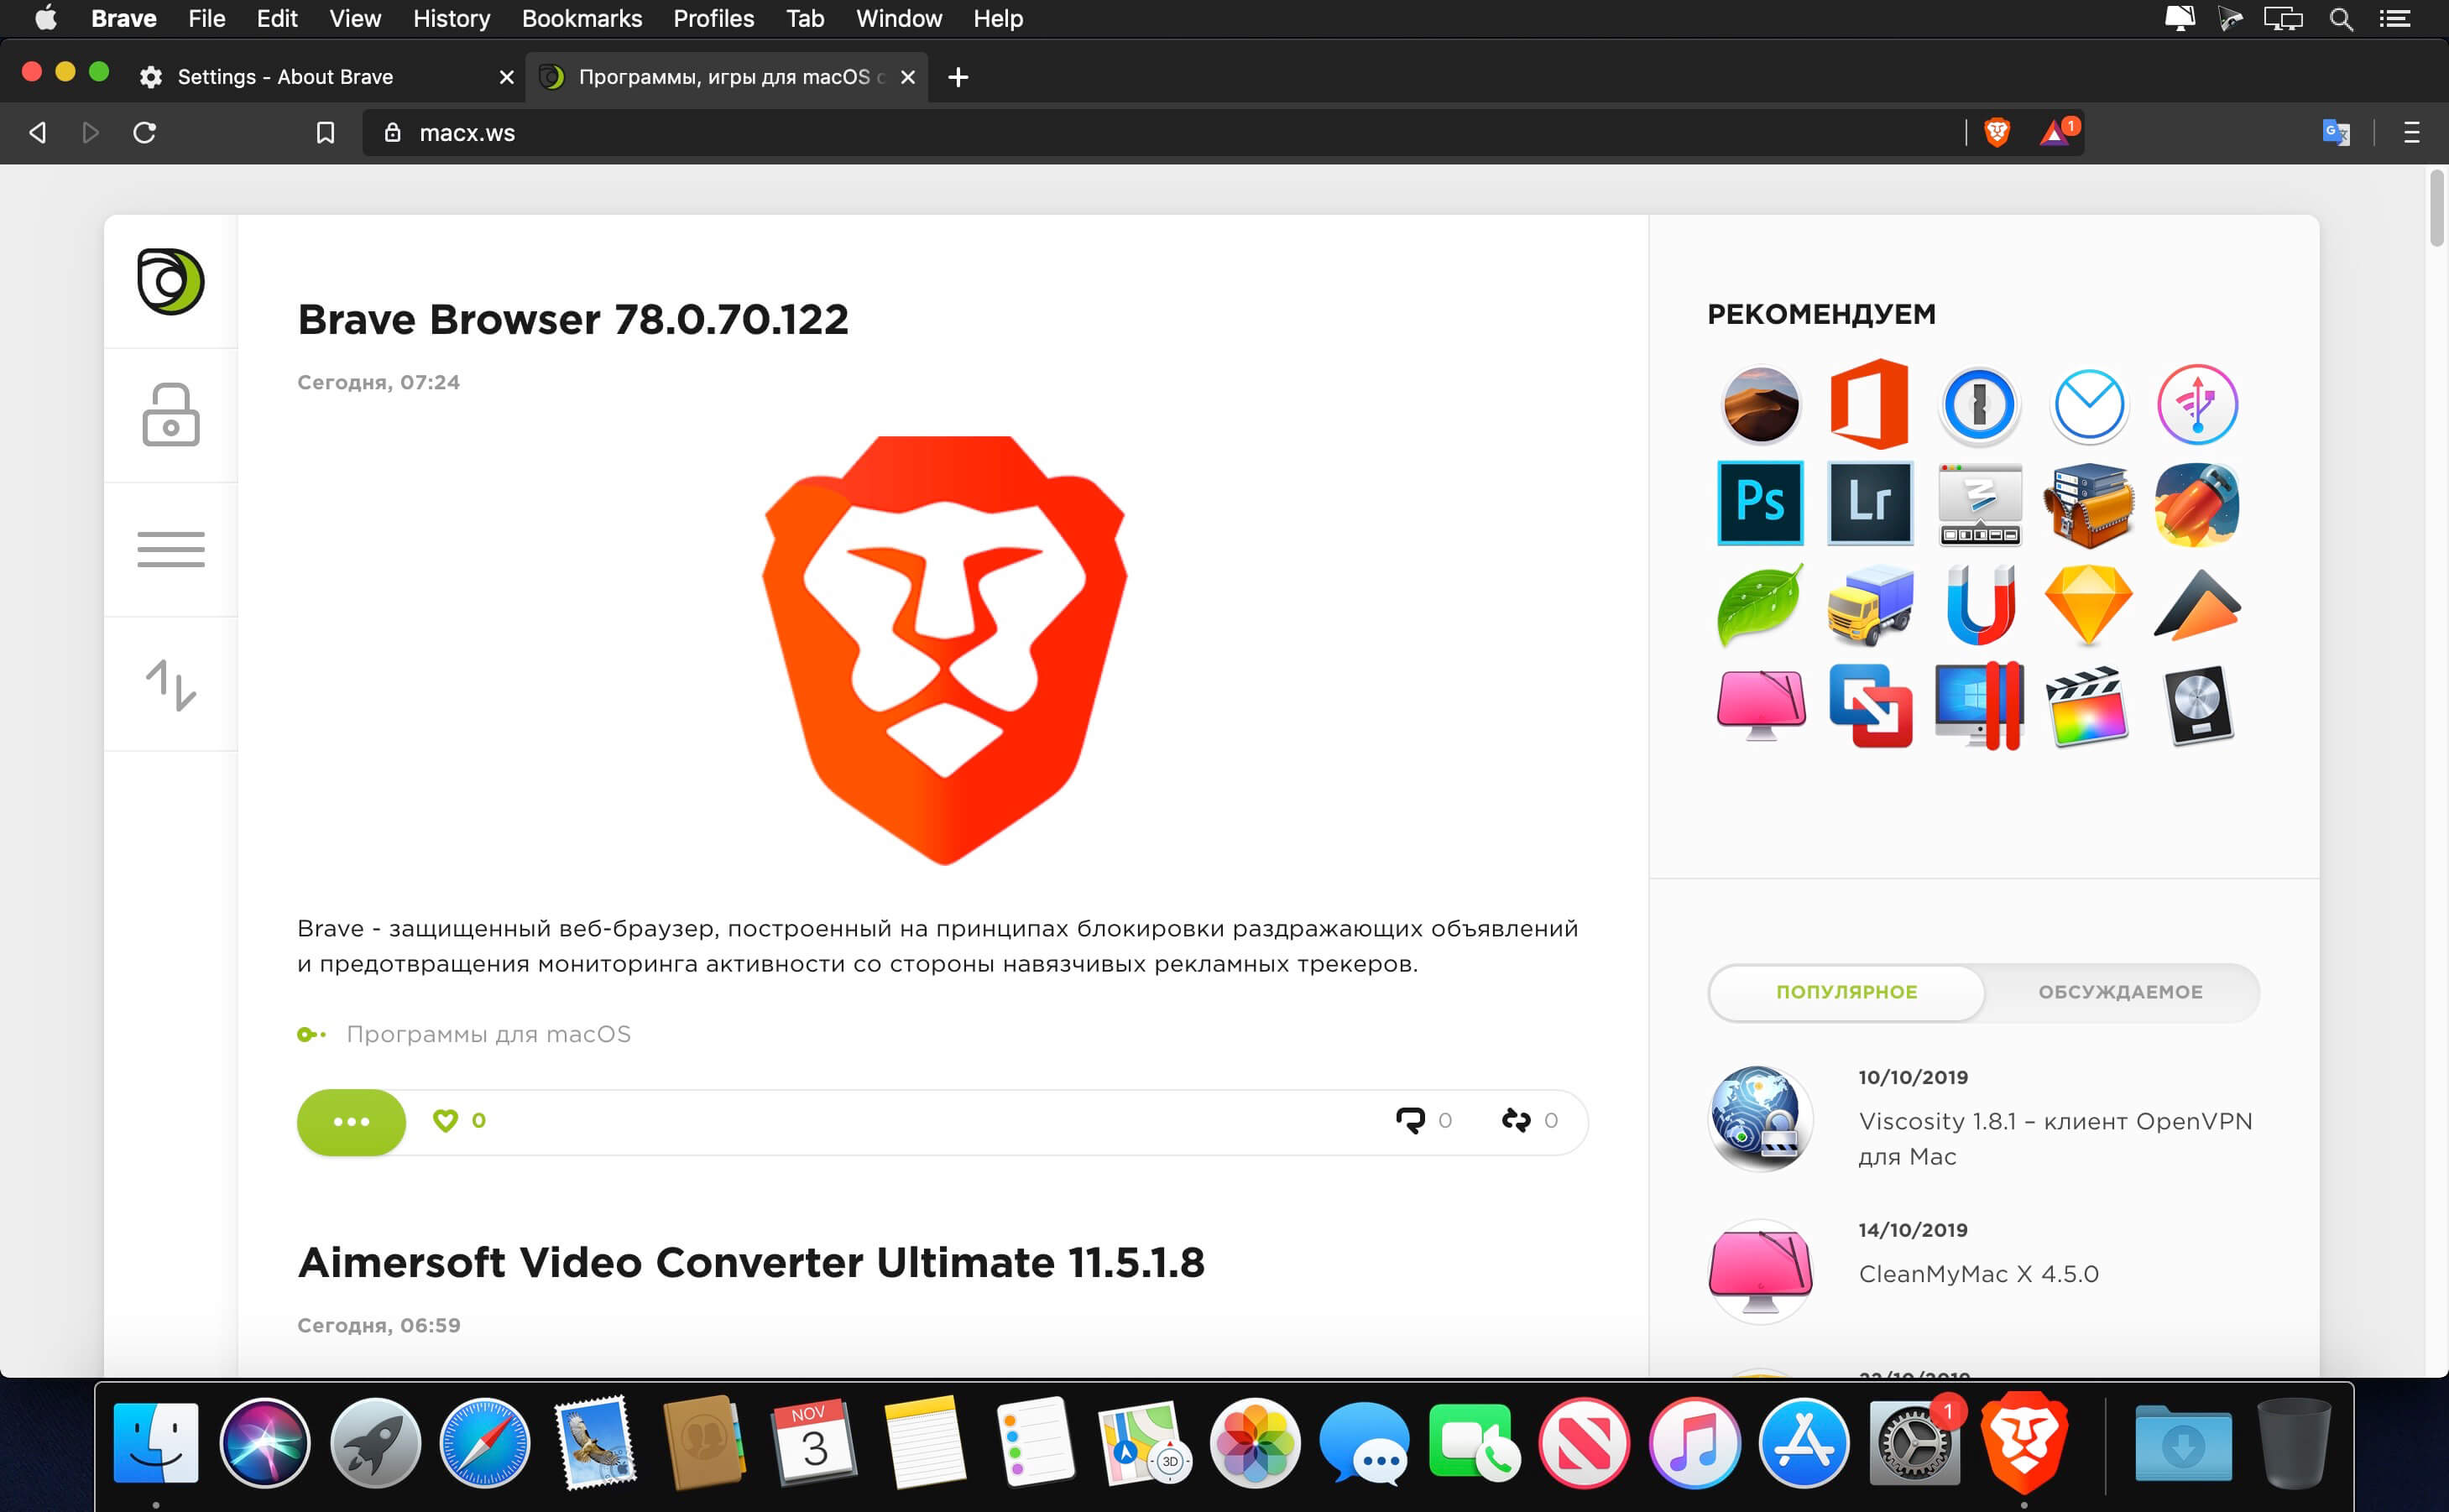Click the large Brave lion image
The image size is (2449, 1512).
[x=944, y=650]
